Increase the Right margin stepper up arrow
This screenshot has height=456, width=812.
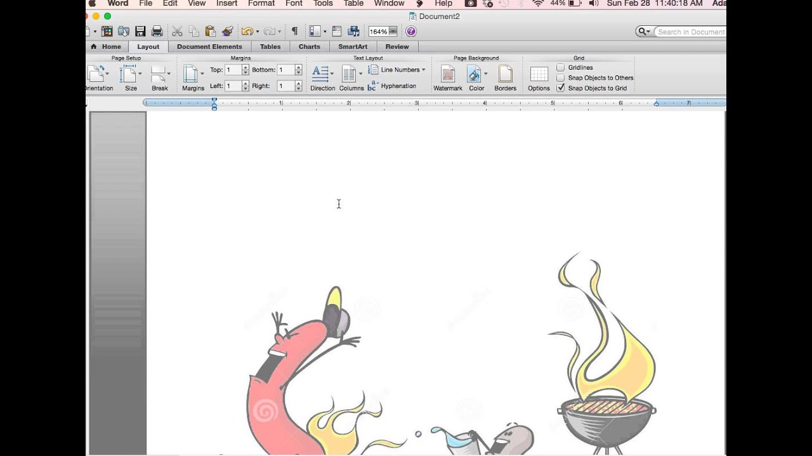point(298,83)
